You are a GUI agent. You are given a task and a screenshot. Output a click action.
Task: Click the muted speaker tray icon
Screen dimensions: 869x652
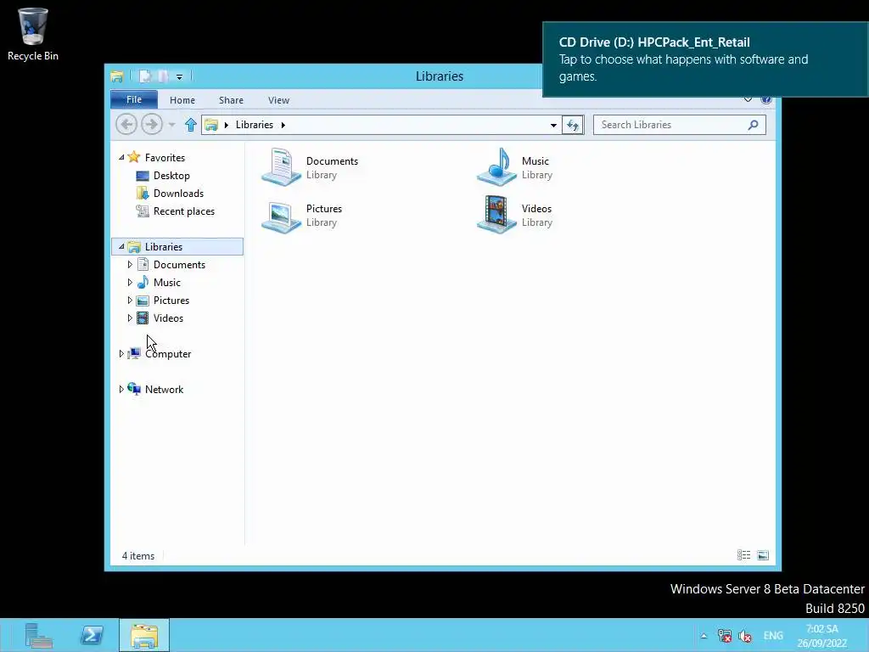click(x=745, y=636)
